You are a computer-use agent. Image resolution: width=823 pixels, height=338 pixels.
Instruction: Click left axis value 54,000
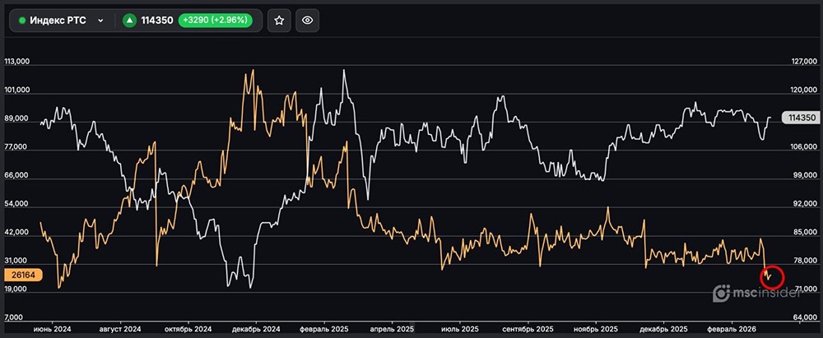point(16,204)
